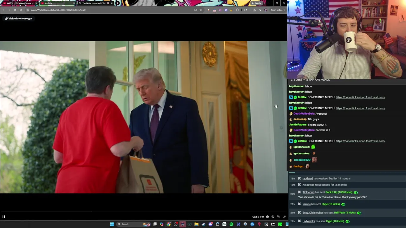Click the Finish update button
The image size is (406, 228).
coord(277,10)
